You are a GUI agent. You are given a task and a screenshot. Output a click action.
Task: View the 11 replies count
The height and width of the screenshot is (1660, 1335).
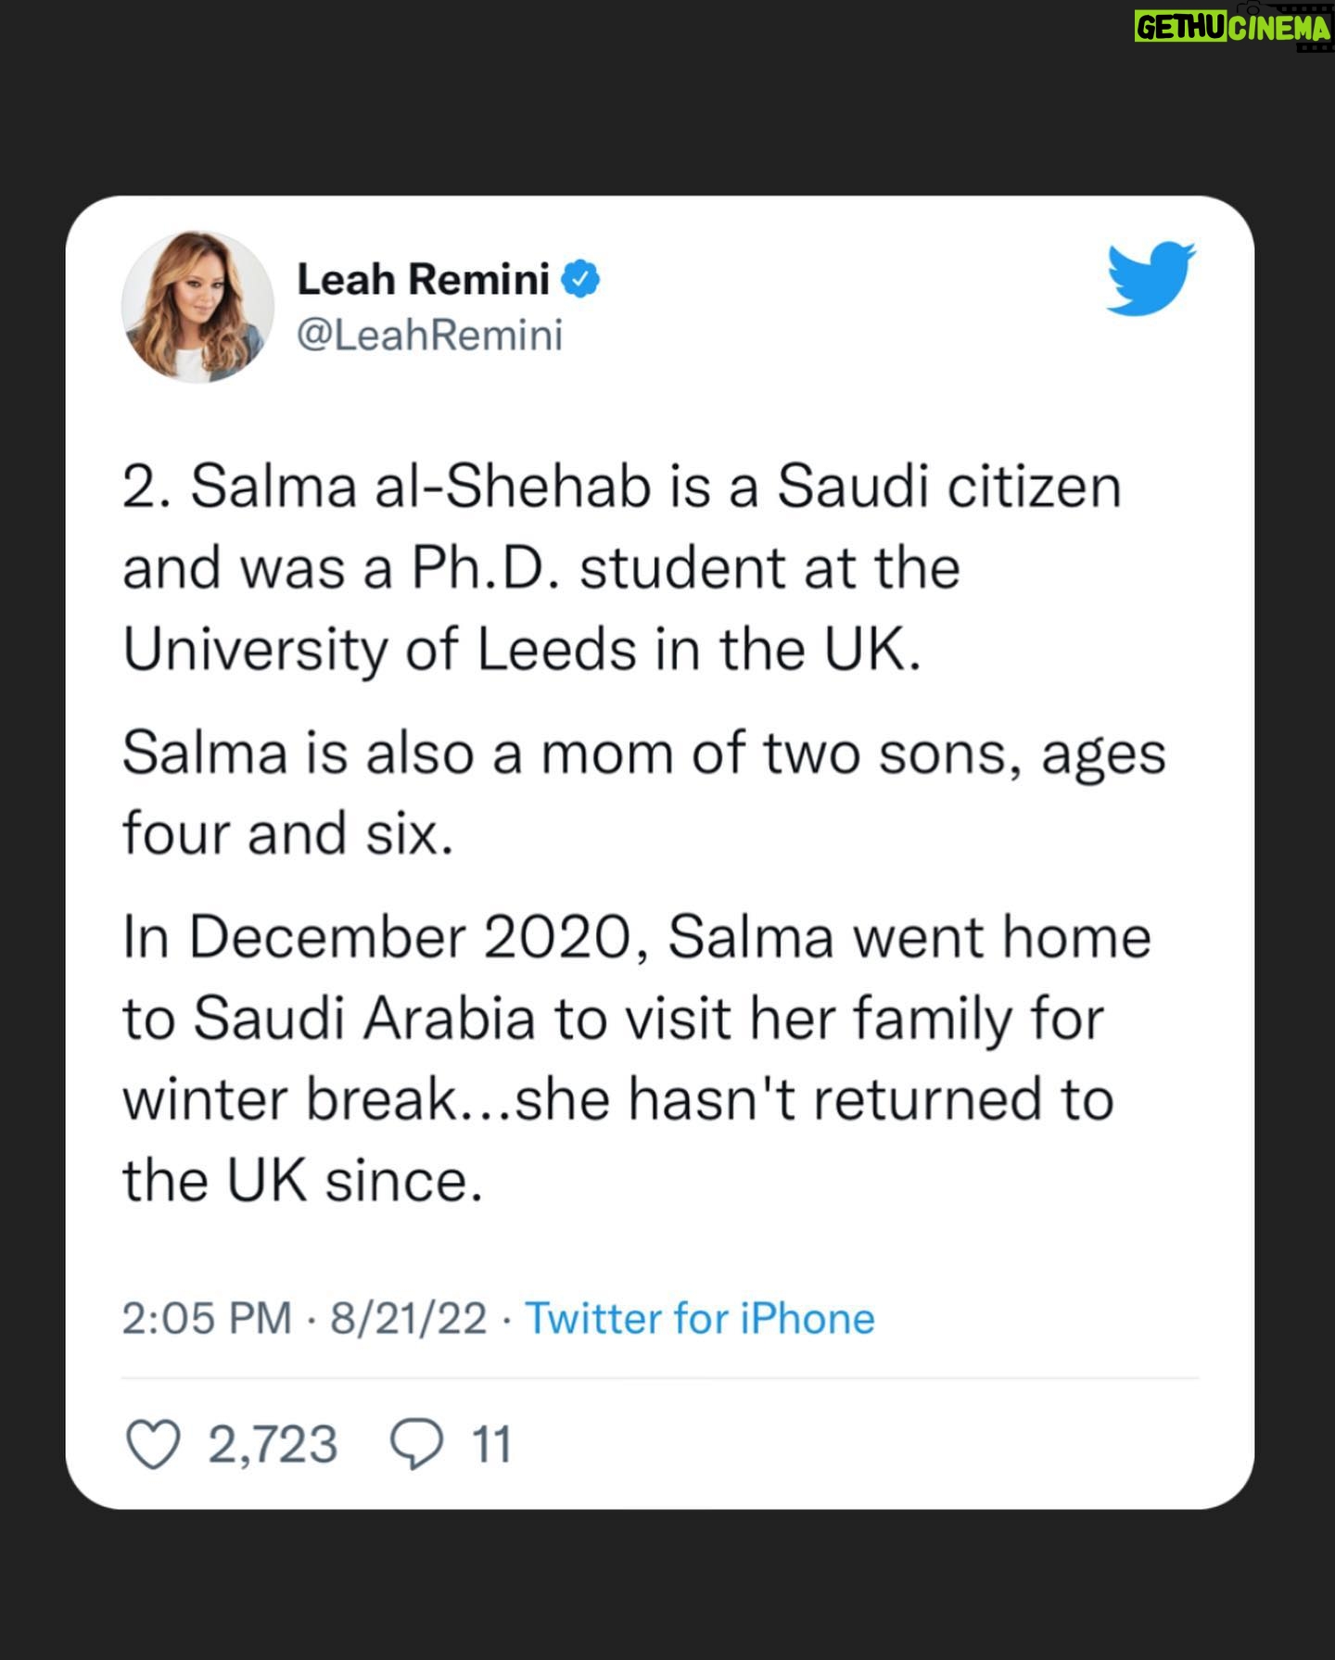pyautogui.click(x=492, y=1445)
